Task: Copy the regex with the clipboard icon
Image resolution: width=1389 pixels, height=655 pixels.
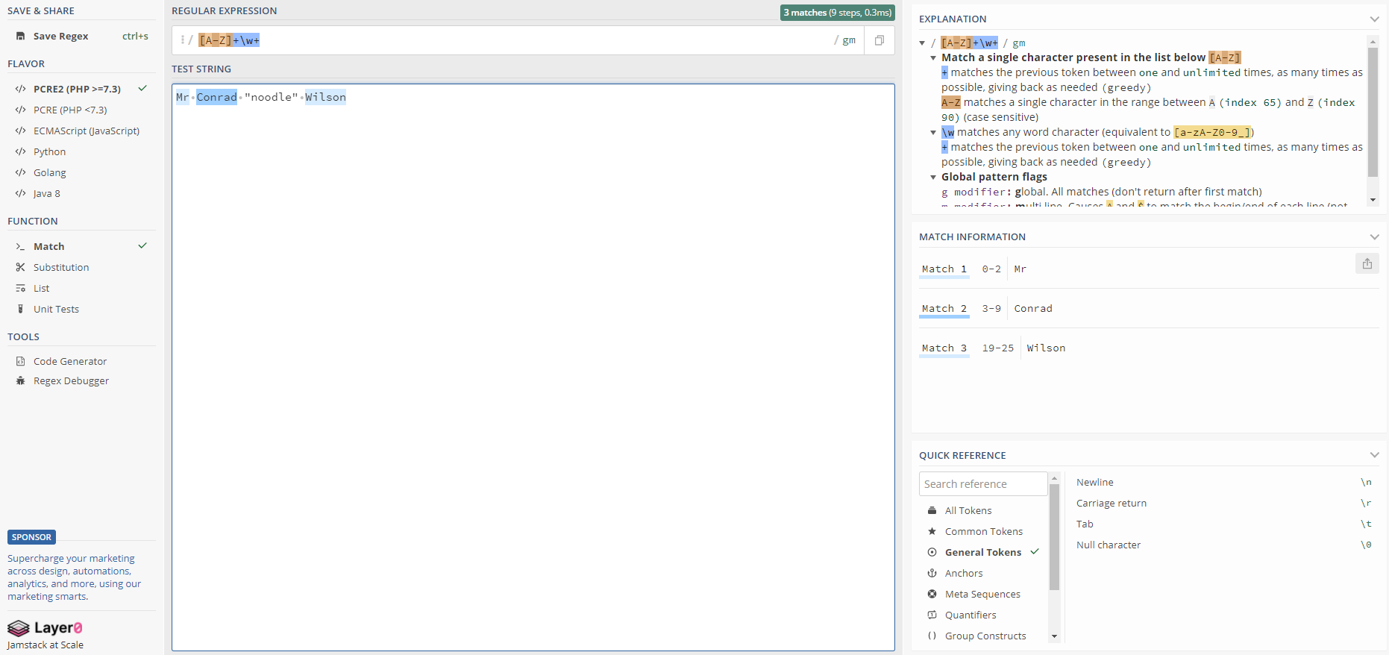Action: pyautogui.click(x=880, y=40)
